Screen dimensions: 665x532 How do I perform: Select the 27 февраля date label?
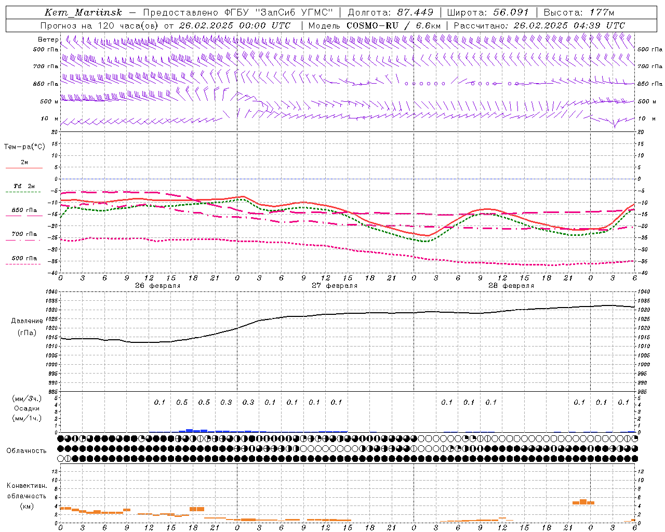point(335,286)
